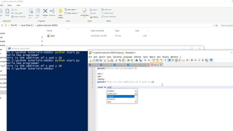Click Select all in Explorer ribbon
The width and height of the screenshot is (233, 131).
click(106, 9)
